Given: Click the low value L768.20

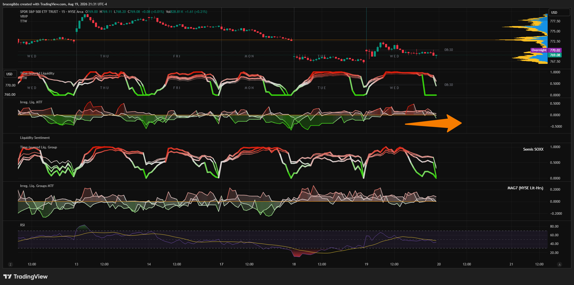Looking at the screenshot, I should [x=120, y=12].
